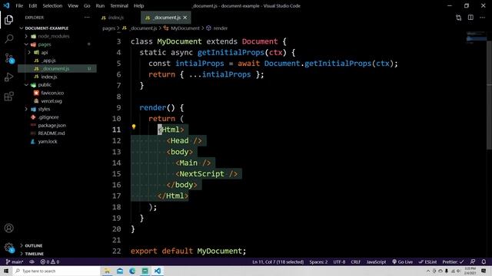Open the Accounts menu icon
This screenshot has width=492, height=276.
click(8, 228)
